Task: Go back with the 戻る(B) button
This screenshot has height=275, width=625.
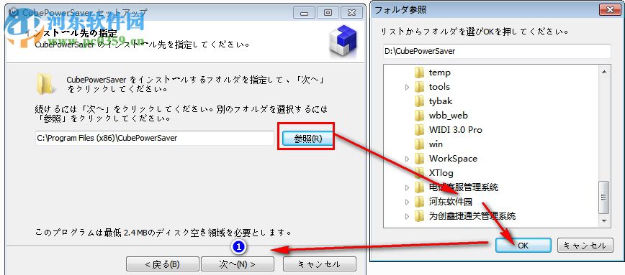Action: (162, 264)
